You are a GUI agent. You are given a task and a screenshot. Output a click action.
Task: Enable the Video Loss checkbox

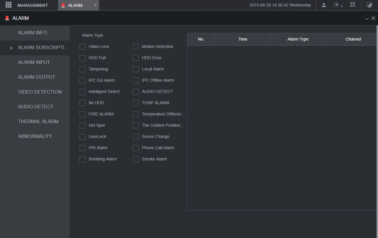click(82, 47)
